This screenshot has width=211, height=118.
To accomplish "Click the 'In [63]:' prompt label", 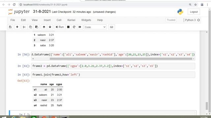I will (24, 75).
